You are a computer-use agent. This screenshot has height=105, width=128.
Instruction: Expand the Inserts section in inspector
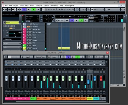(11, 44)
